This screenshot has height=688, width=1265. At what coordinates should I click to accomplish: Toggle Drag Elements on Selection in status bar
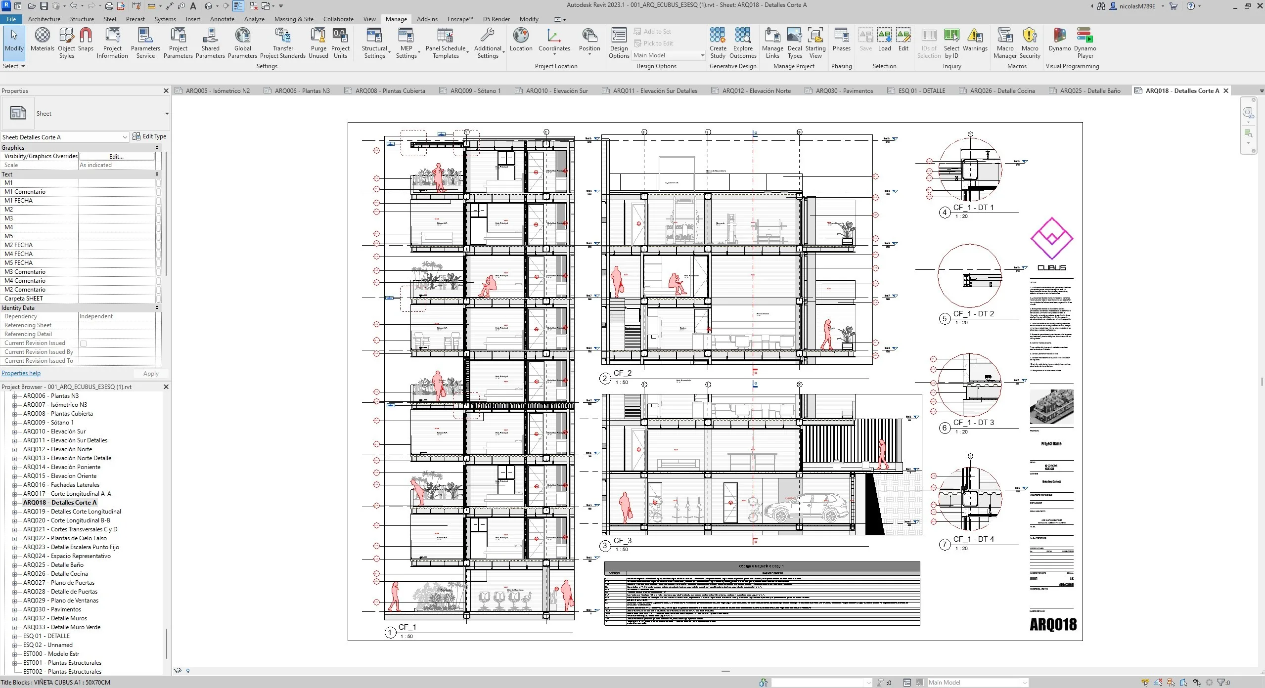[x=1197, y=683]
